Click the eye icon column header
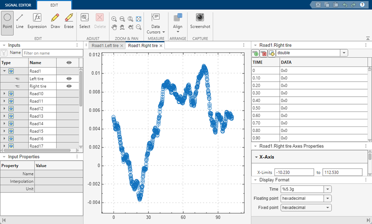Image resolution: width=372 pixels, height=224 pixels. [69, 63]
